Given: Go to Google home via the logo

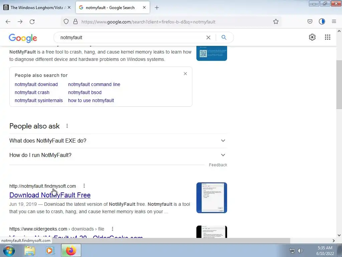Looking at the screenshot, I should click(x=23, y=38).
